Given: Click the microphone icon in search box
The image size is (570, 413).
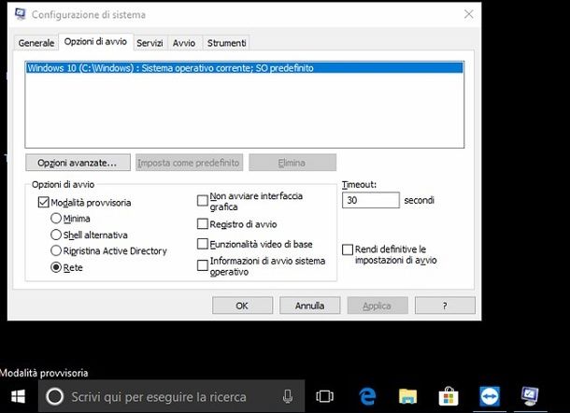Looking at the screenshot, I should [x=288, y=396].
